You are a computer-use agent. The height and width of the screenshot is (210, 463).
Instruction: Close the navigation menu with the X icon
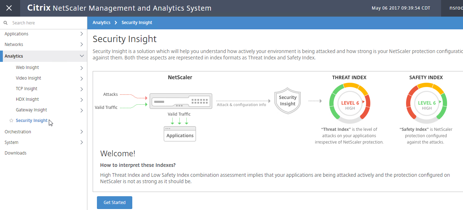(10, 8)
